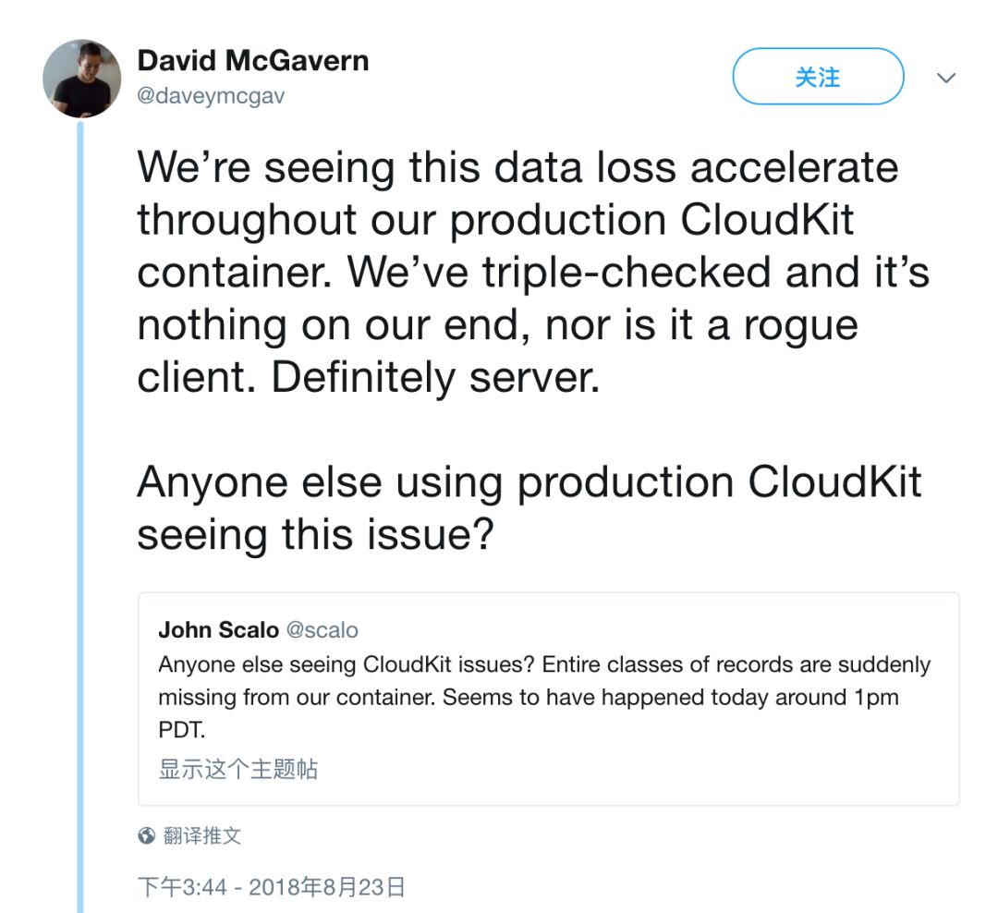Click the globe icon beside 翻译推文
The width and height of the screenshot is (998, 913).
(146, 836)
